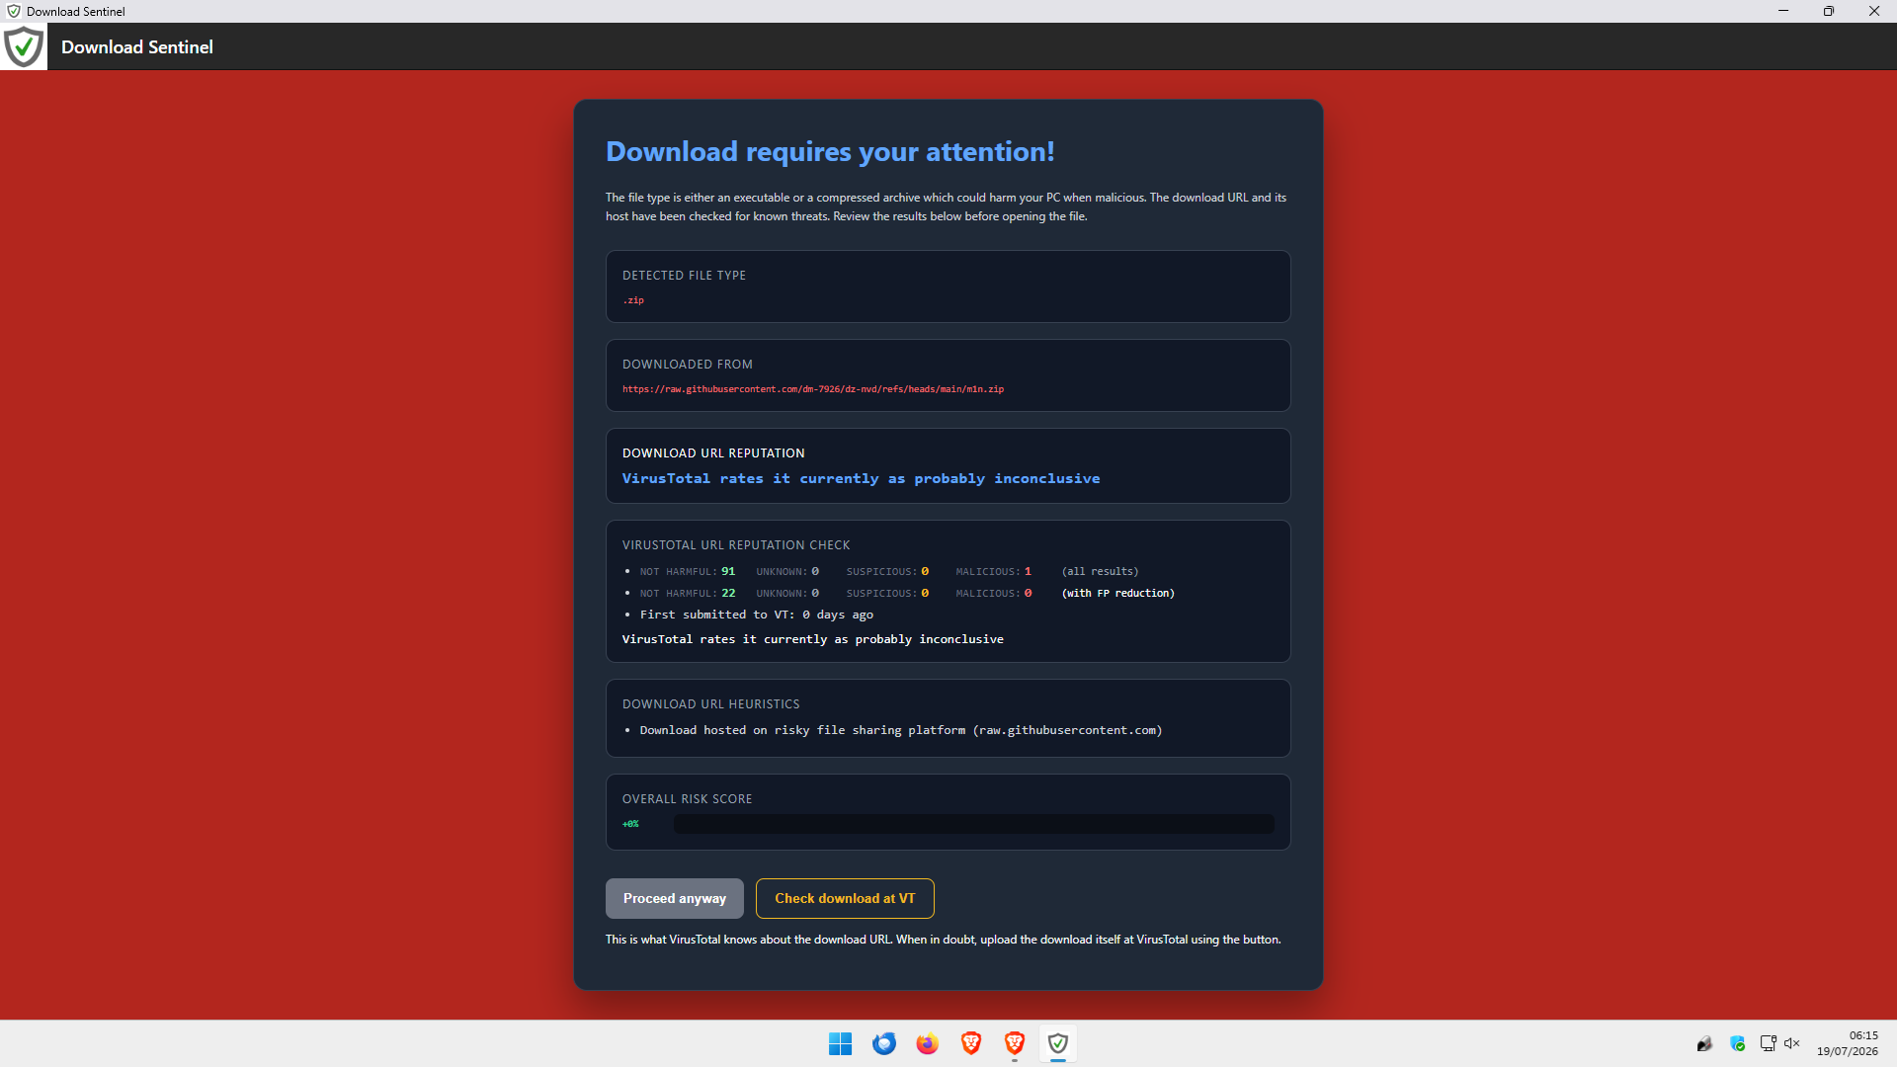The image size is (1897, 1067).
Task: Click the 'DOWNLOADED FROM' label
Action: tap(688, 365)
